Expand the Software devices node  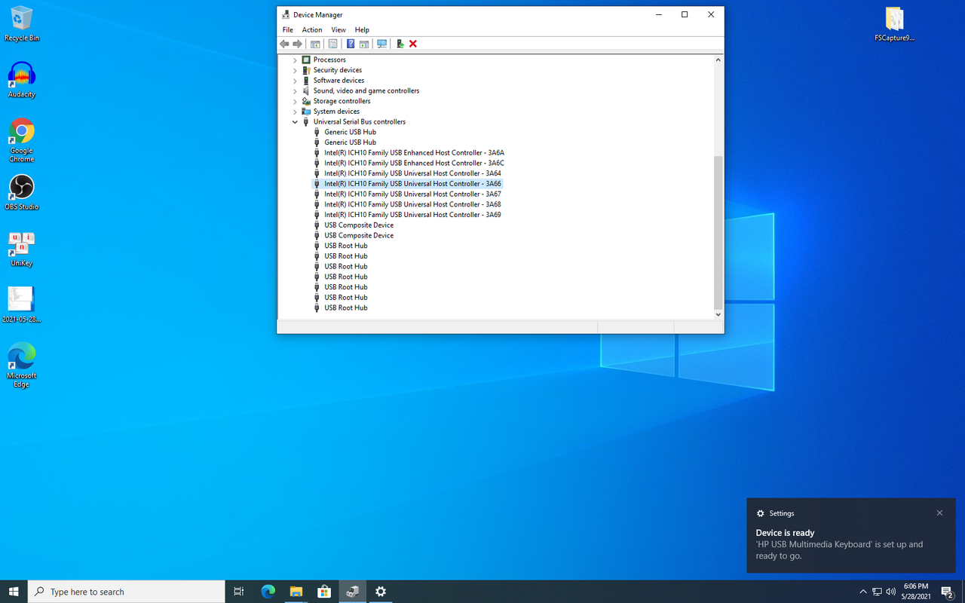(x=295, y=81)
